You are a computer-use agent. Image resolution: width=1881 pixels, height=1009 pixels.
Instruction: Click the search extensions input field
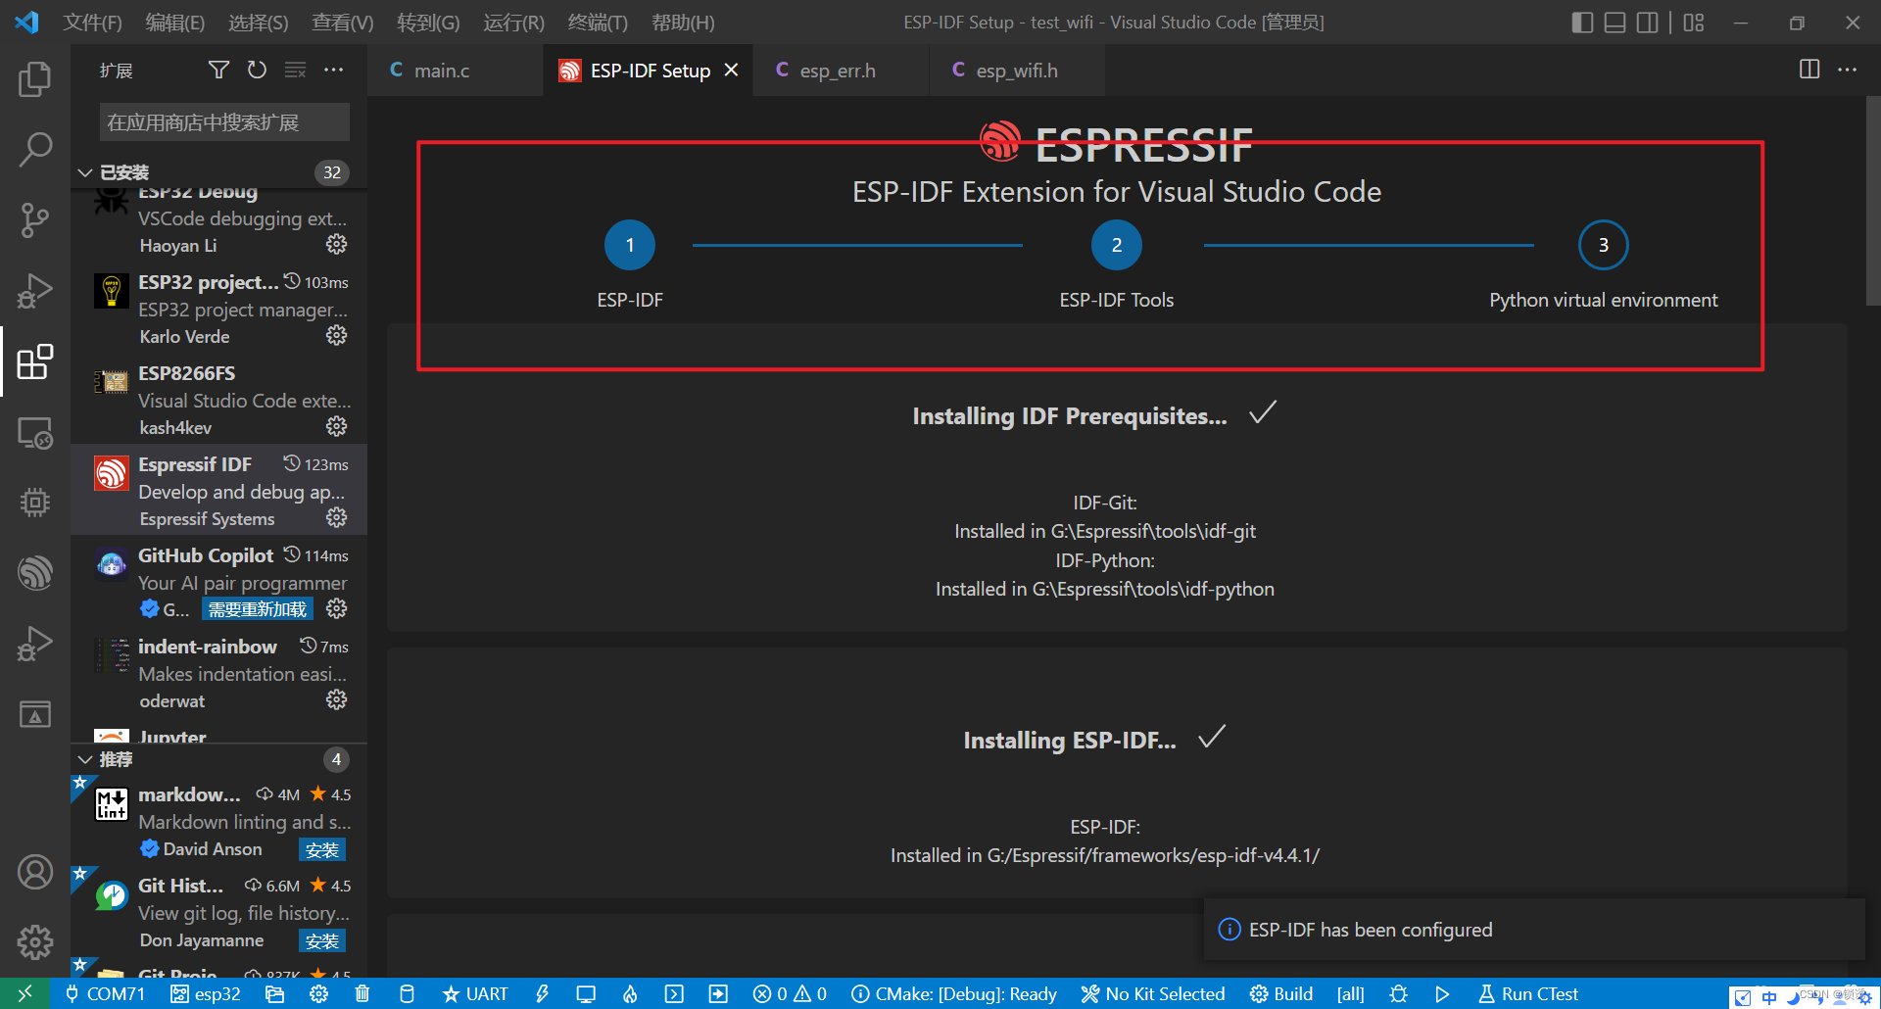point(224,122)
